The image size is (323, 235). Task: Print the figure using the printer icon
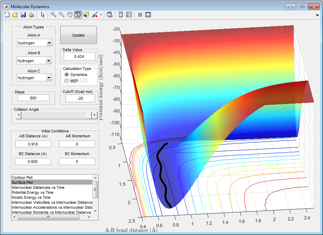click(x=31, y=15)
